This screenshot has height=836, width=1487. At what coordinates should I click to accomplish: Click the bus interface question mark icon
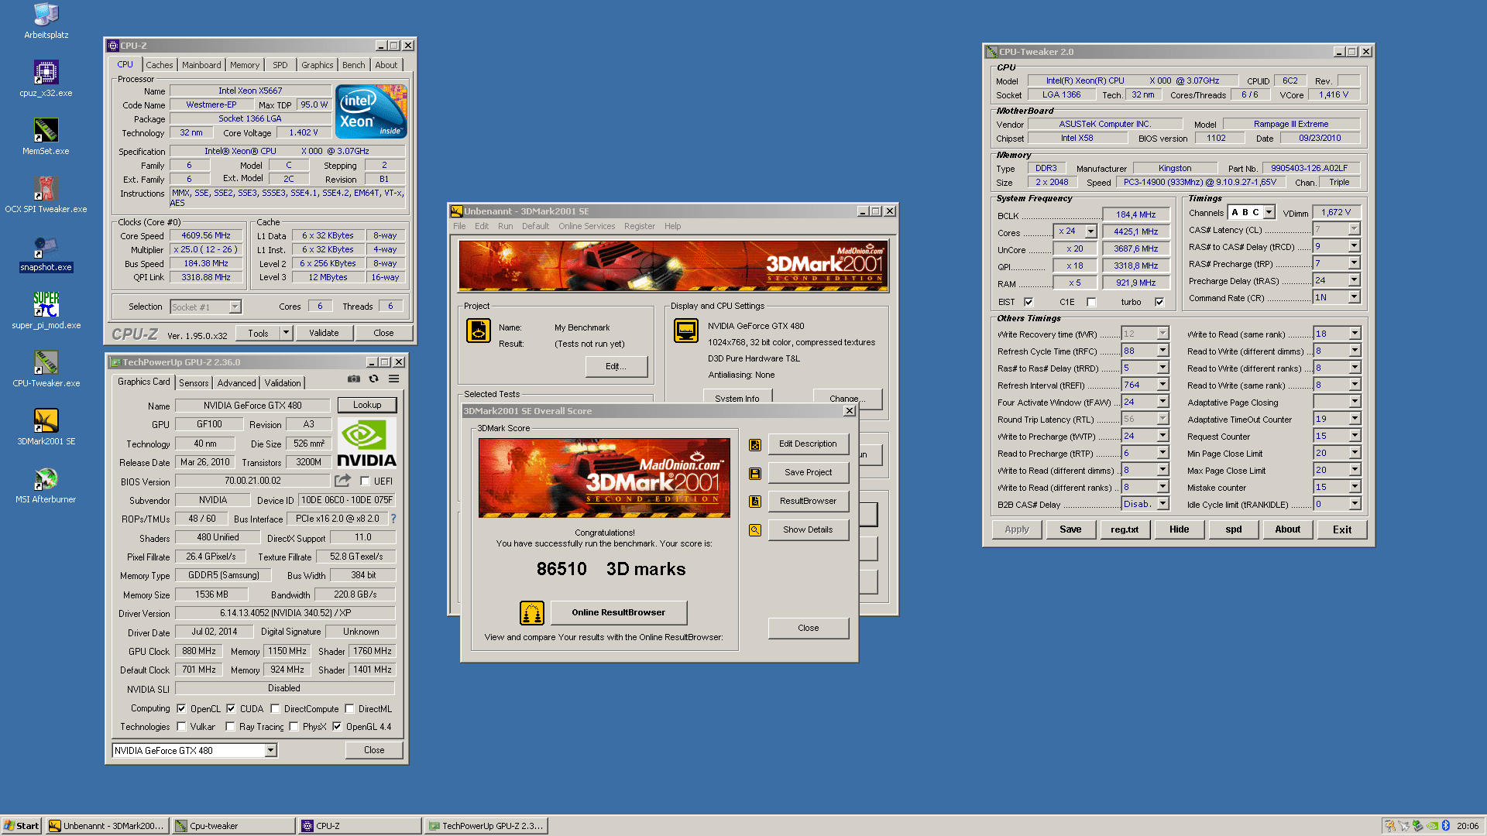tap(393, 519)
